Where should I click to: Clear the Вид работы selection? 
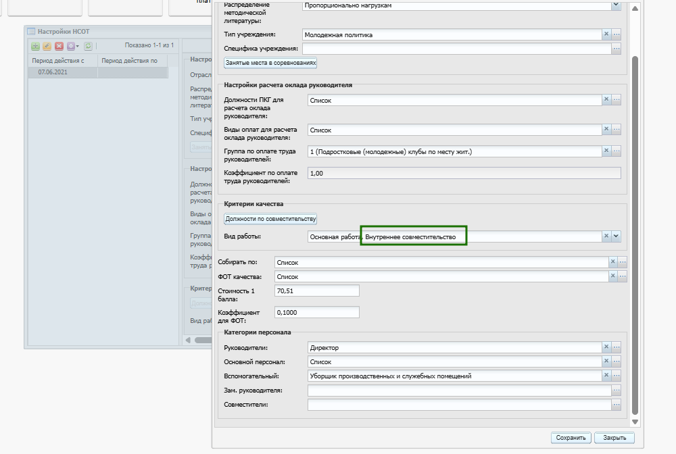[x=606, y=236]
